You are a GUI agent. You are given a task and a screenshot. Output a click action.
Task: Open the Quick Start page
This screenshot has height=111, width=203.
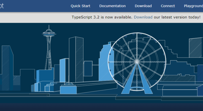point(80,6)
